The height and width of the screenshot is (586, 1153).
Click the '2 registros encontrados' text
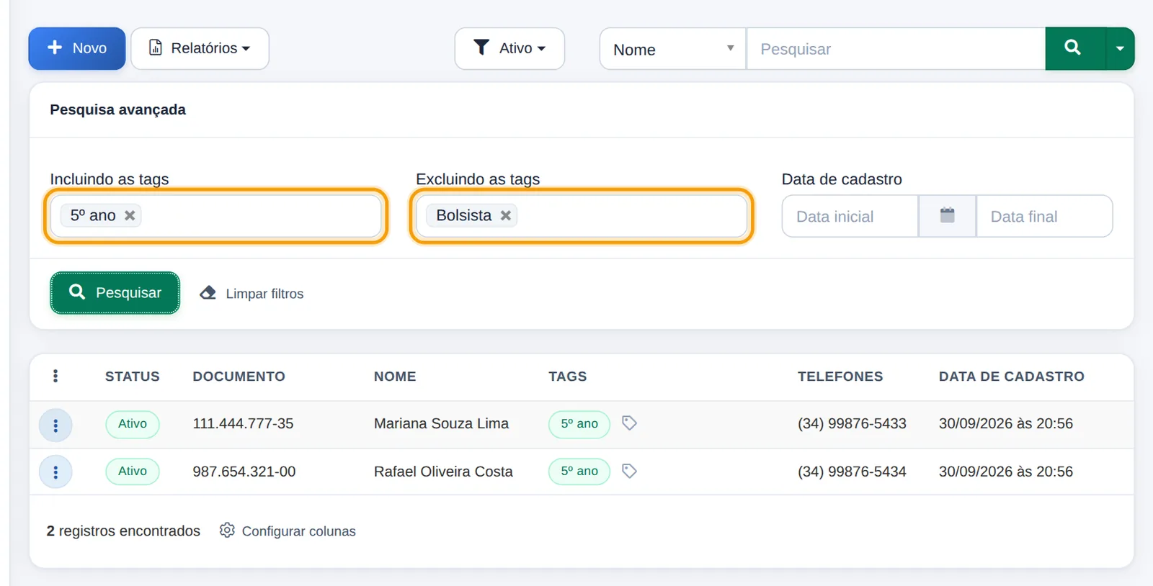123,531
